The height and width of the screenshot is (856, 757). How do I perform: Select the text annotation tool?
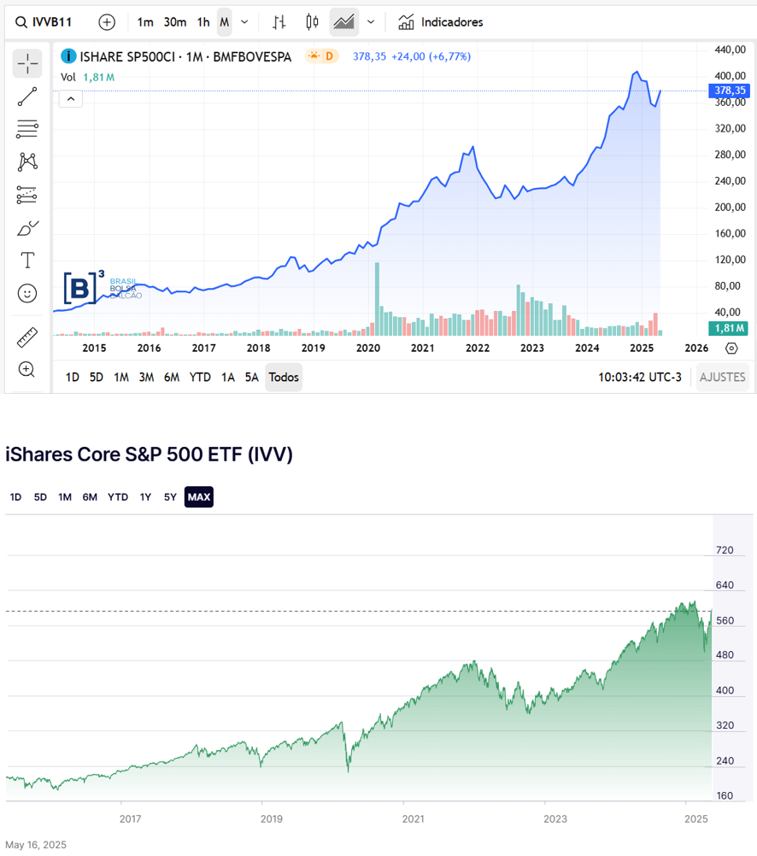27,261
